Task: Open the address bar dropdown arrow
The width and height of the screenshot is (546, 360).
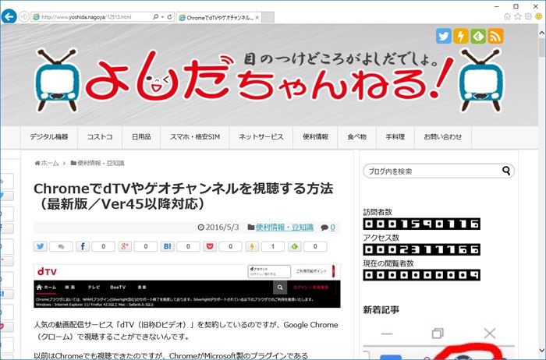Action: click(x=162, y=17)
